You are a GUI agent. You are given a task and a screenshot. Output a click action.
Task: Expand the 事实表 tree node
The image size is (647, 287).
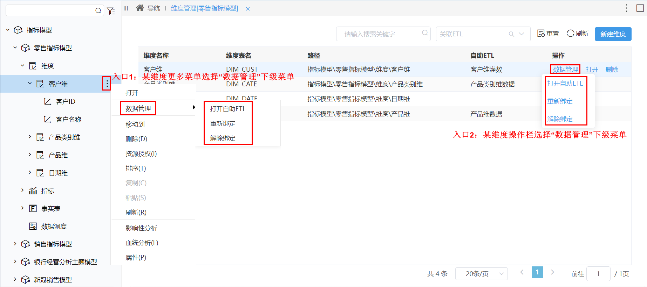coord(22,208)
